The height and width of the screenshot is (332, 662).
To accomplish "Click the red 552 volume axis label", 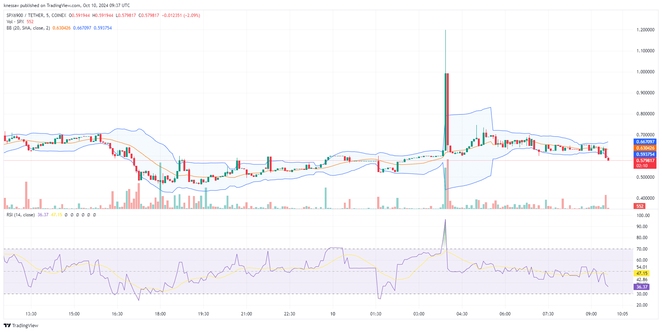I will click(x=639, y=206).
